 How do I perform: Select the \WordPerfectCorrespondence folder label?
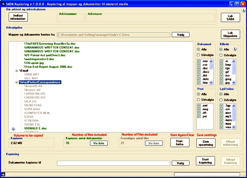click(x=40, y=82)
